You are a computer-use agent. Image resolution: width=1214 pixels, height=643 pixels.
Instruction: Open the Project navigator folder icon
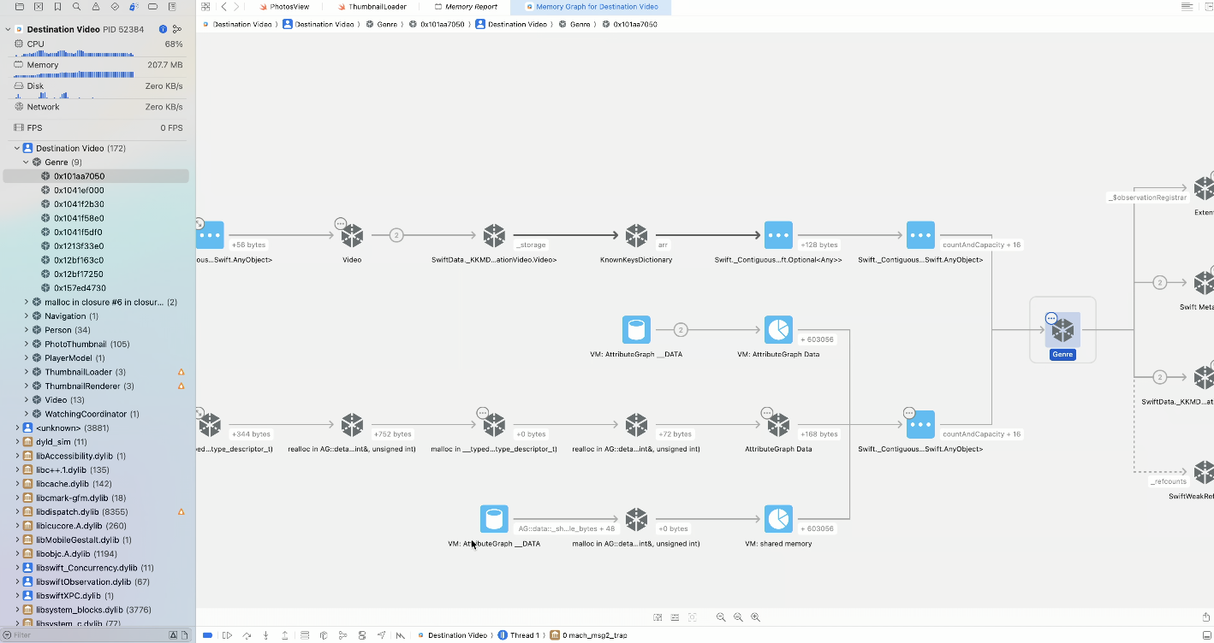point(20,6)
